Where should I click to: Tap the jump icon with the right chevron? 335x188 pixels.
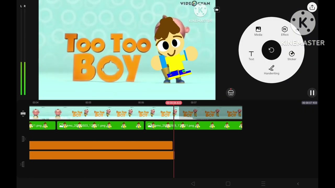click(23, 164)
